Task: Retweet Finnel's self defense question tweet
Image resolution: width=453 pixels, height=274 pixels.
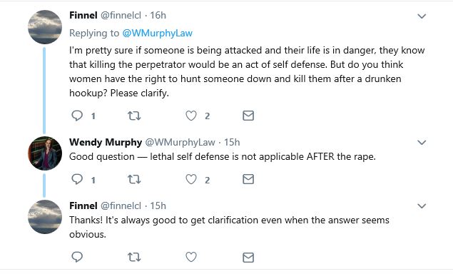Action: (x=134, y=116)
